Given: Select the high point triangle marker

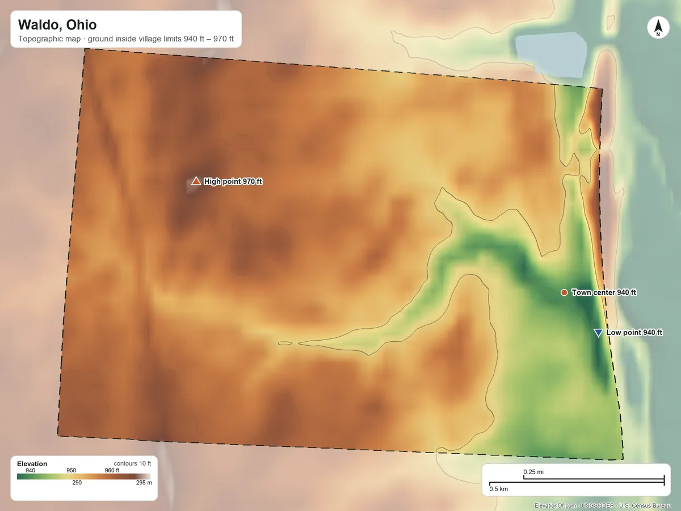Looking at the screenshot, I should tap(196, 181).
